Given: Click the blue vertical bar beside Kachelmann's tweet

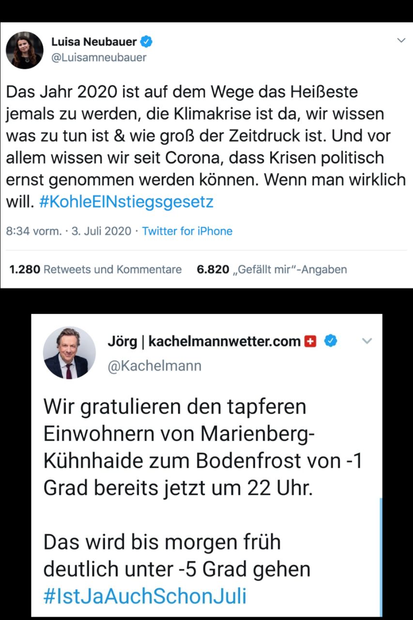Looking at the screenshot, I should (381, 557).
